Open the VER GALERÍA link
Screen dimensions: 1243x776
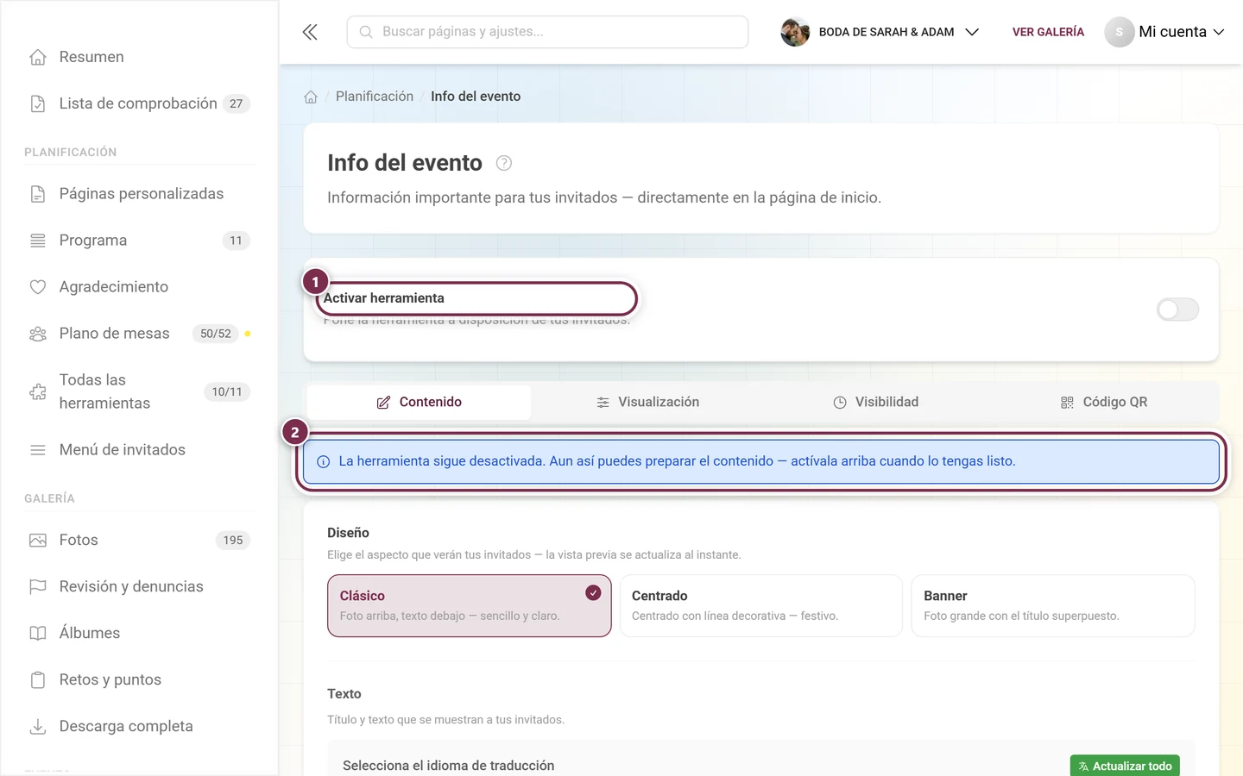1048,32
